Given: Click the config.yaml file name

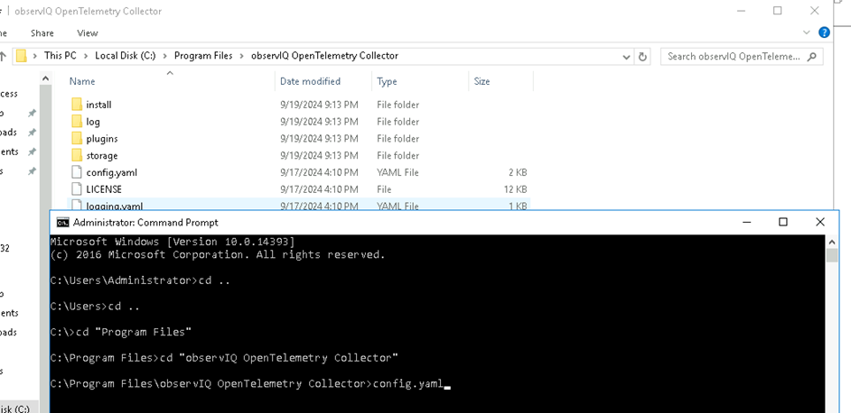Looking at the screenshot, I should pyautogui.click(x=111, y=172).
